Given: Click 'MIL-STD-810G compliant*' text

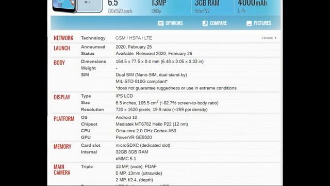Looking at the screenshot, I should coord(142,82).
